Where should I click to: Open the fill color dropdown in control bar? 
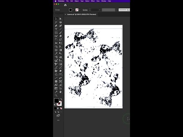[73, 10]
